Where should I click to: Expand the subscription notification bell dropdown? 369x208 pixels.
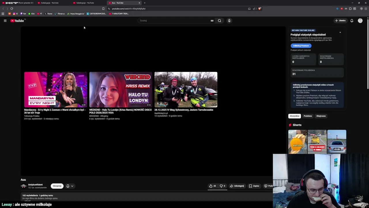click(x=70, y=186)
